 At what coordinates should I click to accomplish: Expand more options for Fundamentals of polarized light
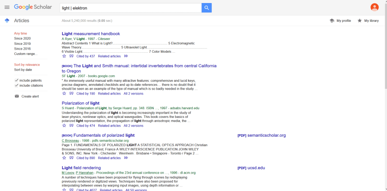pos(126,158)
